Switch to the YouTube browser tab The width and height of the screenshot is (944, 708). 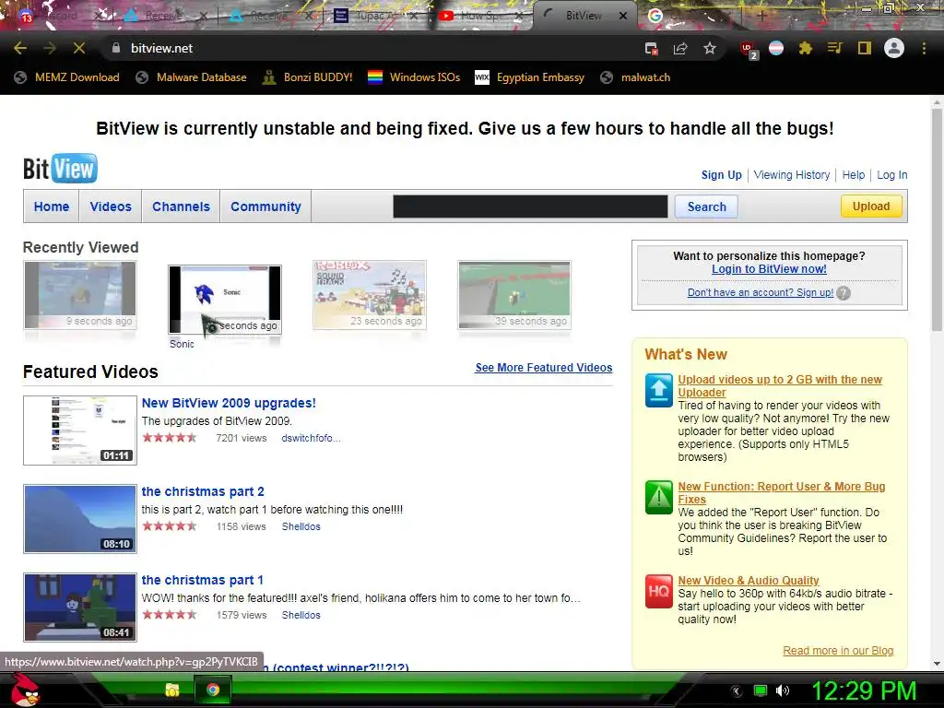pyautogui.click(x=478, y=16)
